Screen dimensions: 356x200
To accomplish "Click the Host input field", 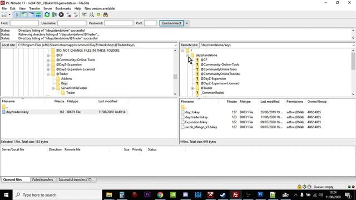I will coord(24,23).
